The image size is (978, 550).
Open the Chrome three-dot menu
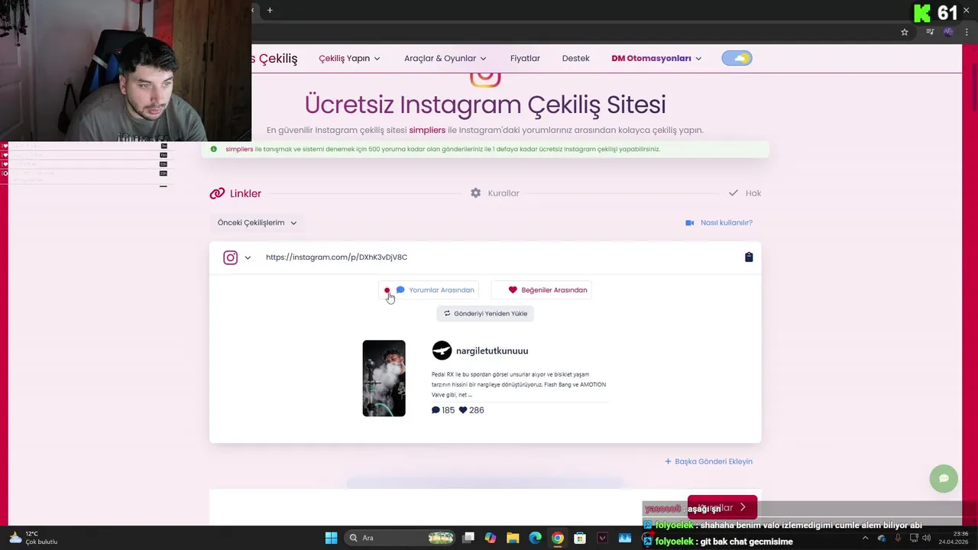[967, 32]
